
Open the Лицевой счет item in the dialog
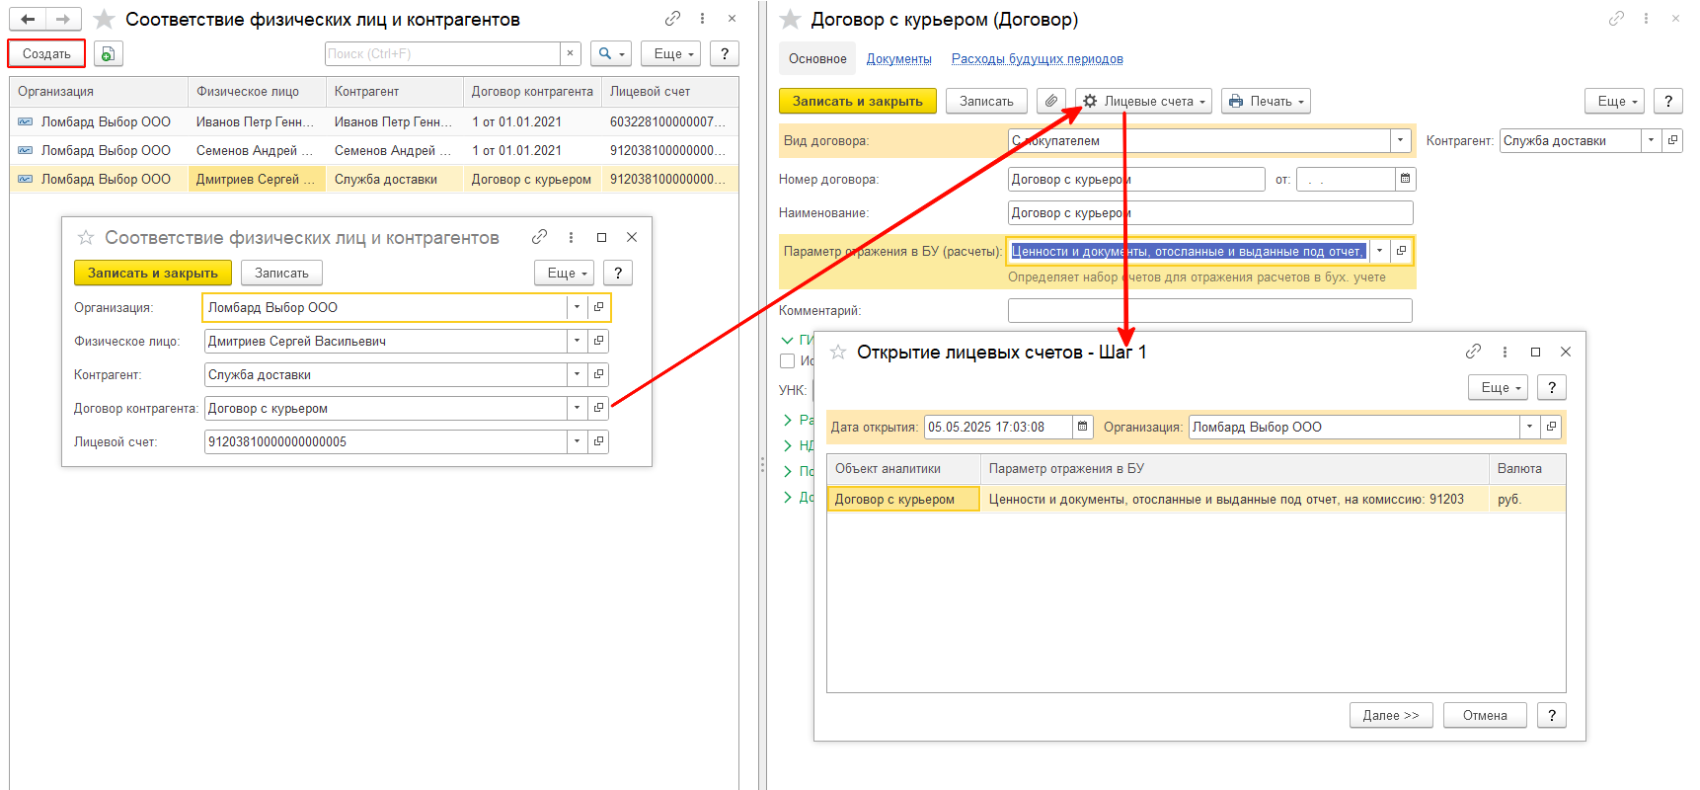point(598,441)
